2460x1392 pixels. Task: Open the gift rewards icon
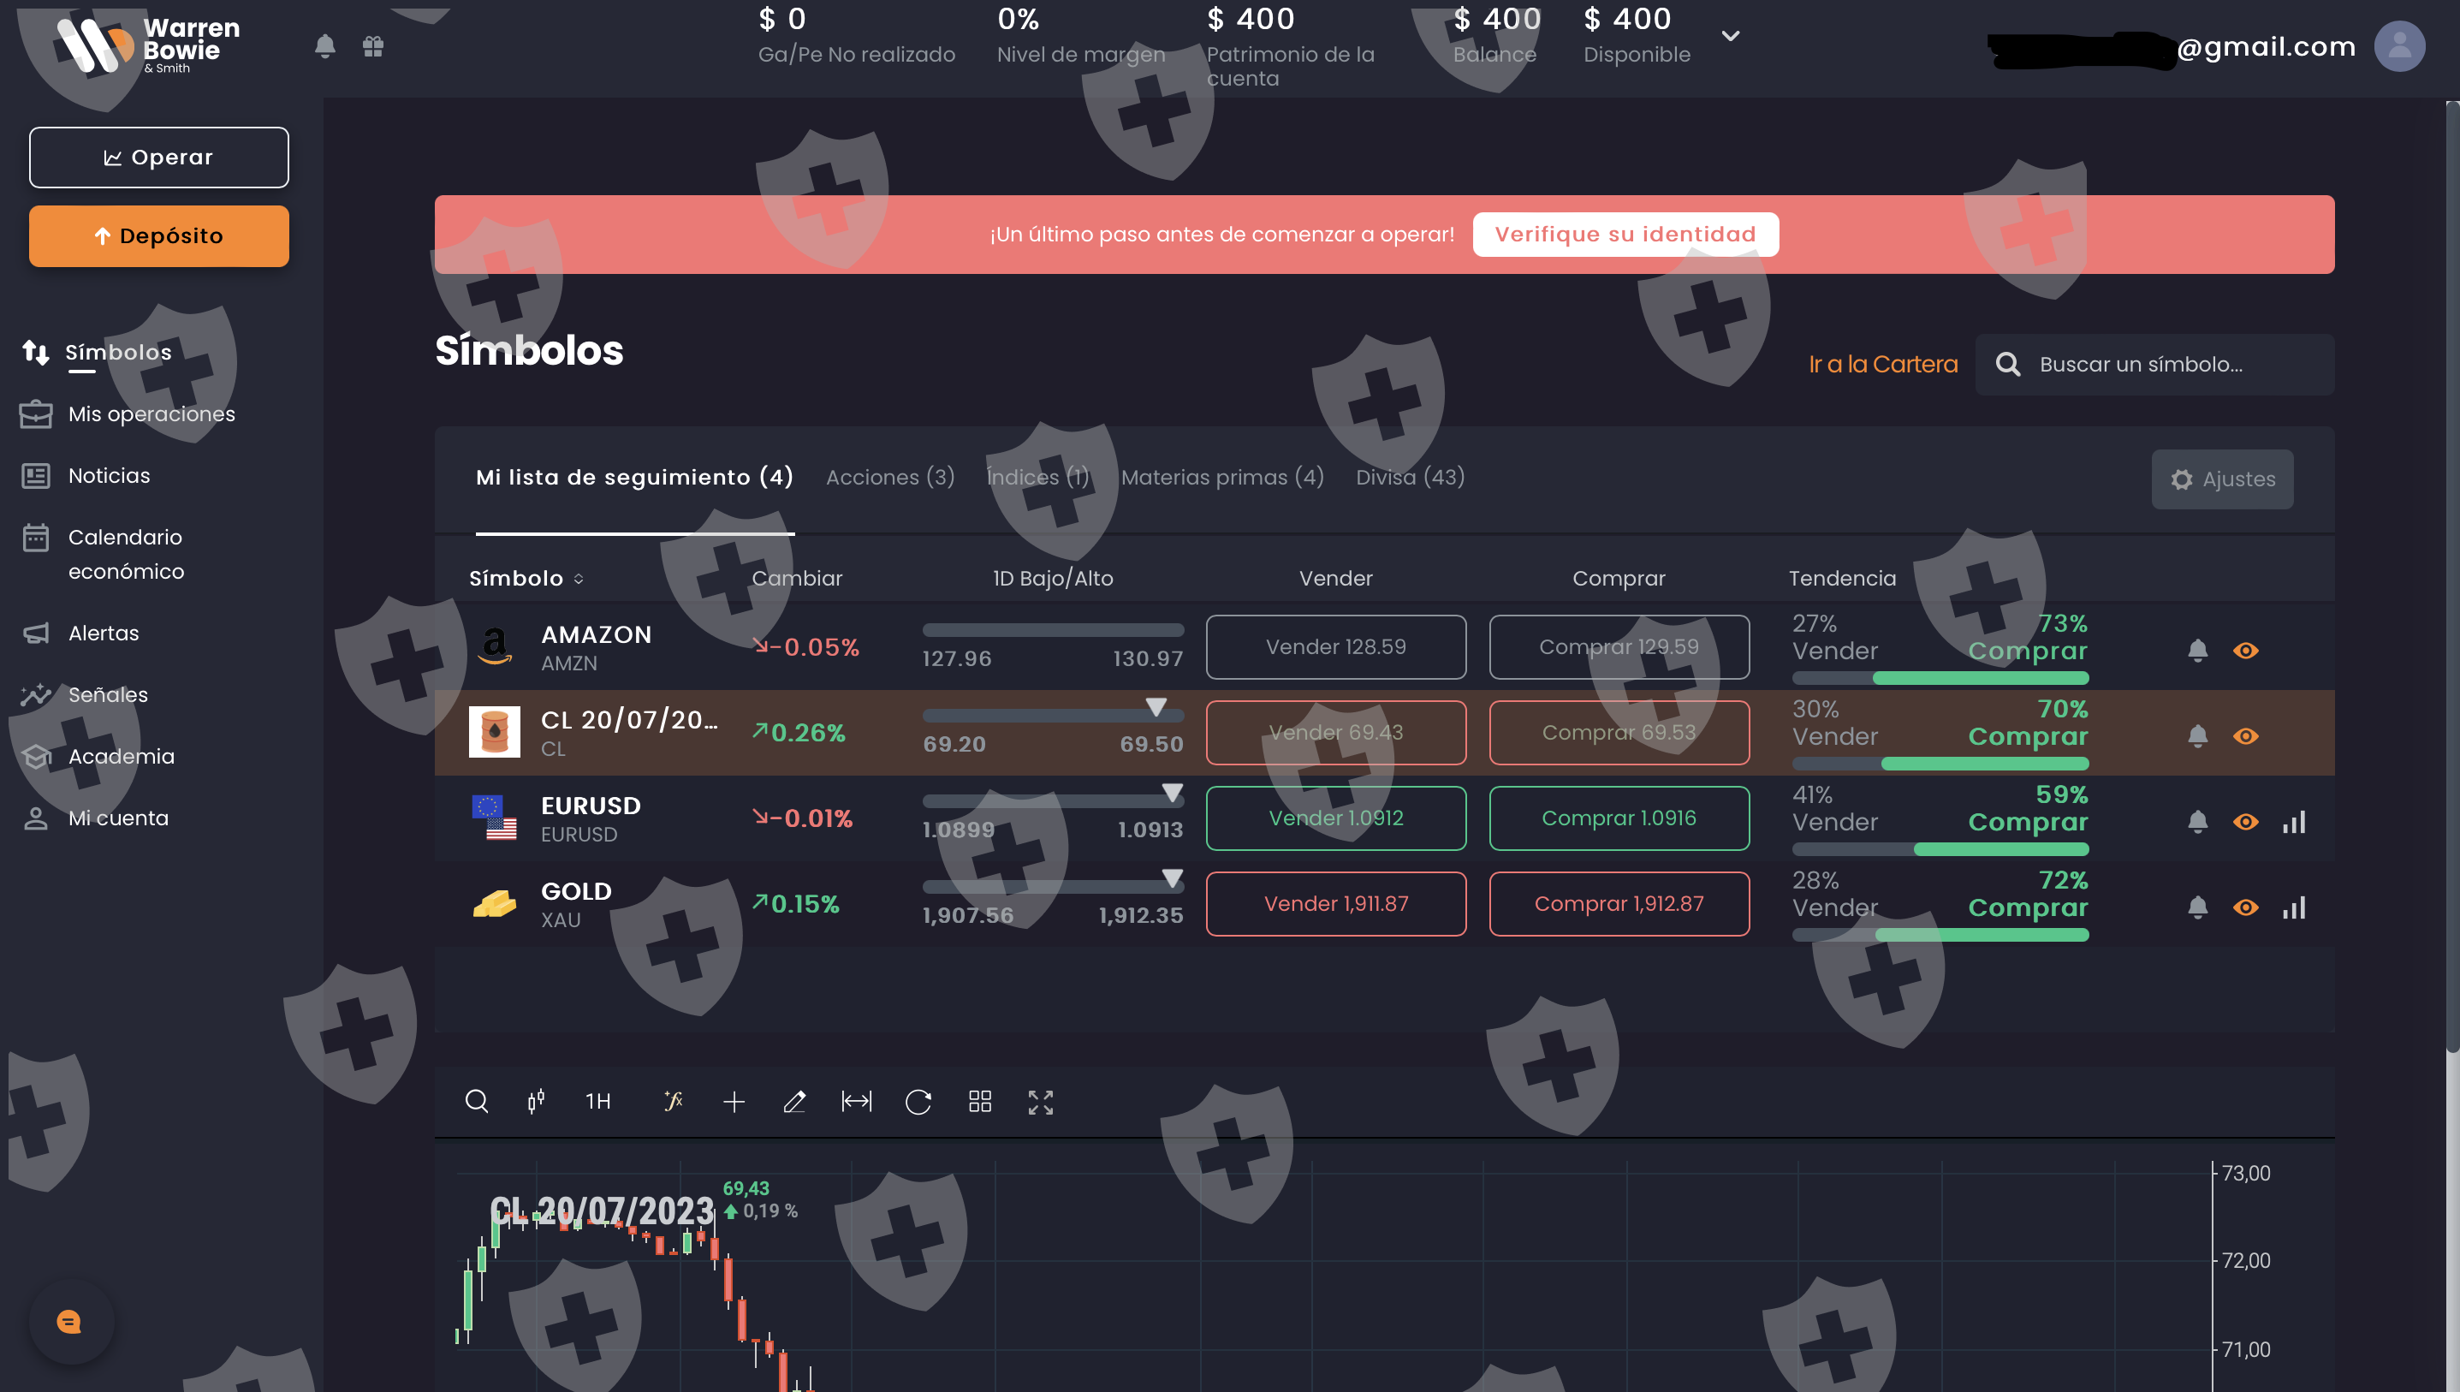click(x=372, y=46)
